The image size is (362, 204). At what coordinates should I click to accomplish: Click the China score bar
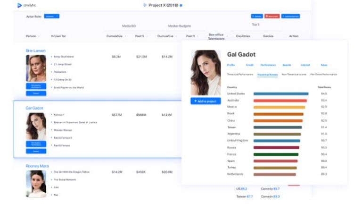tap(278, 121)
